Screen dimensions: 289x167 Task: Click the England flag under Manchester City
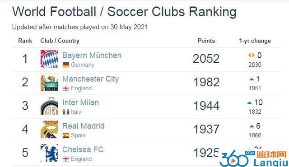[66, 88]
